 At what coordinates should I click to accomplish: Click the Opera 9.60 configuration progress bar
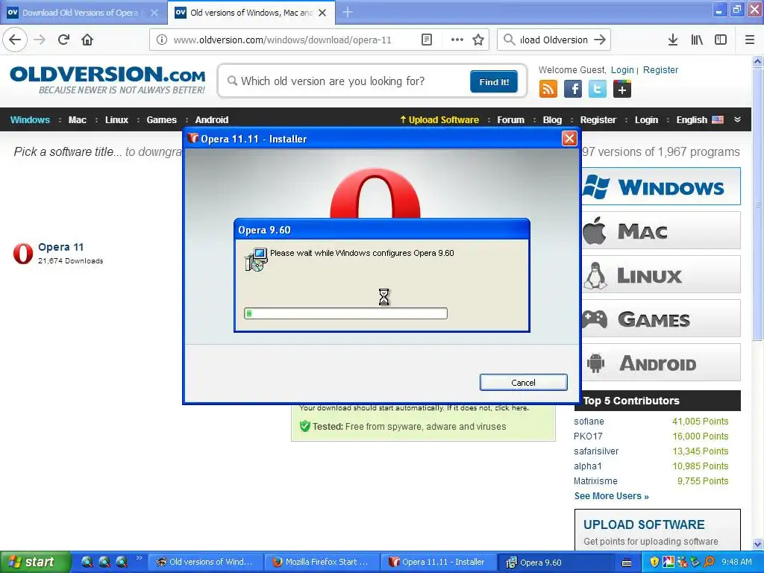pyautogui.click(x=345, y=313)
